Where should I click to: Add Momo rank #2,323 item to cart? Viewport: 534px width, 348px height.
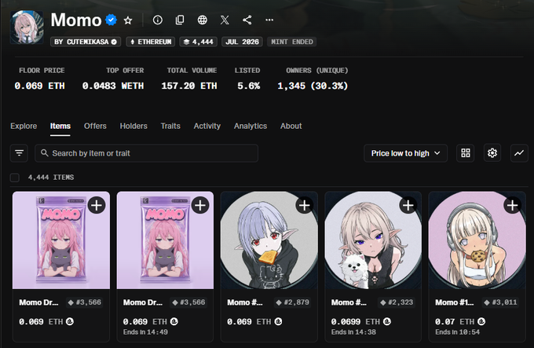pyautogui.click(x=408, y=205)
